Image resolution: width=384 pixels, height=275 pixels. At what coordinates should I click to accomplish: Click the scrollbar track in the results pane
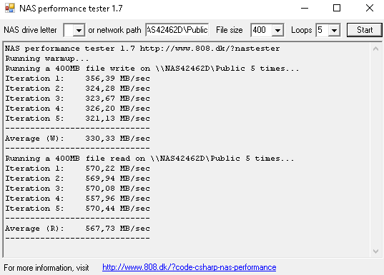tap(375, 150)
